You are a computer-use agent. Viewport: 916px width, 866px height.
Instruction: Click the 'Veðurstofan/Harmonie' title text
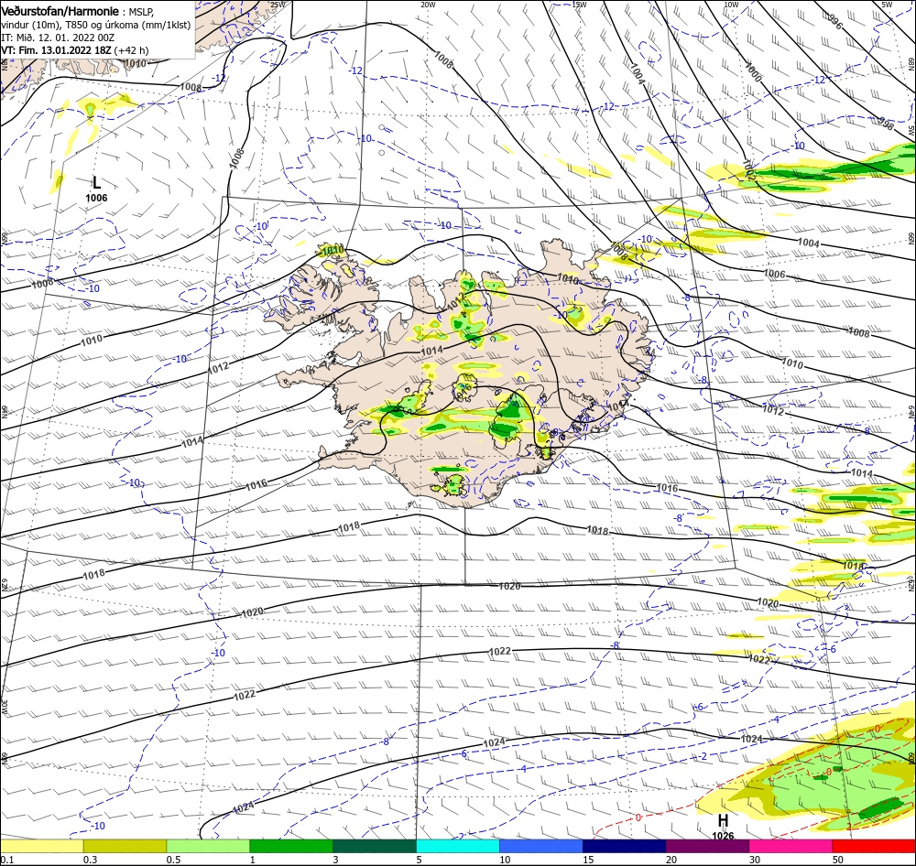coord(60,11)
